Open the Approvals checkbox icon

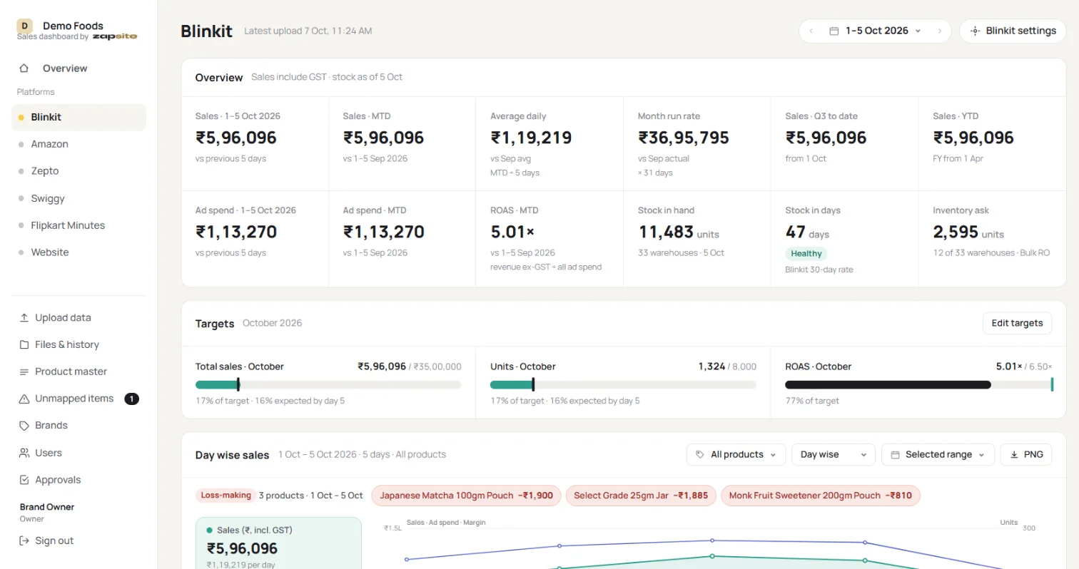pos(24,480)
